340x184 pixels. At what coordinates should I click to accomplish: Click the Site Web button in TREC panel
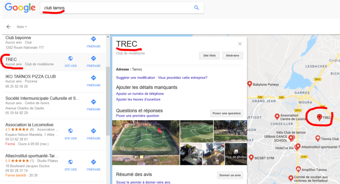[x=209, y=56]
